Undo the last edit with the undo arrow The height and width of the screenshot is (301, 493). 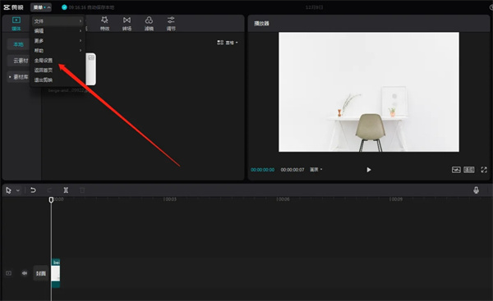pos(33,190)
